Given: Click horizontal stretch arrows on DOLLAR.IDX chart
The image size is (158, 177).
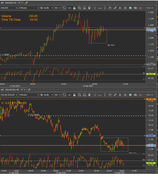Looking at the screenshot, I should pyautogui.click(x=100, y=95).
